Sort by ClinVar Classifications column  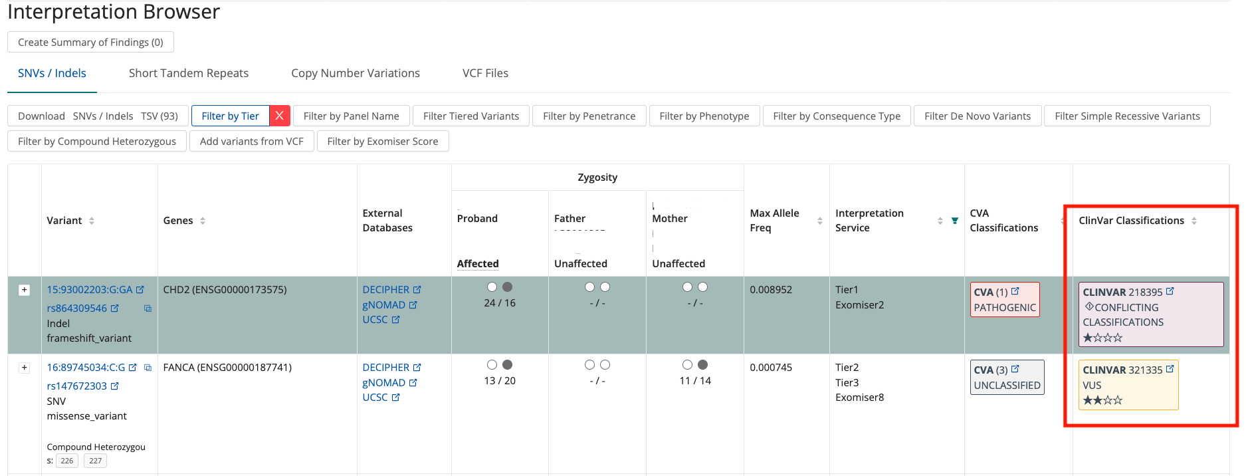(1194, 221)
